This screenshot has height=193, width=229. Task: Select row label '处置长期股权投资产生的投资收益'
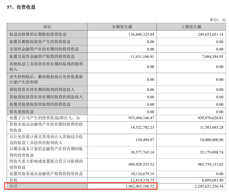[40, 42]
